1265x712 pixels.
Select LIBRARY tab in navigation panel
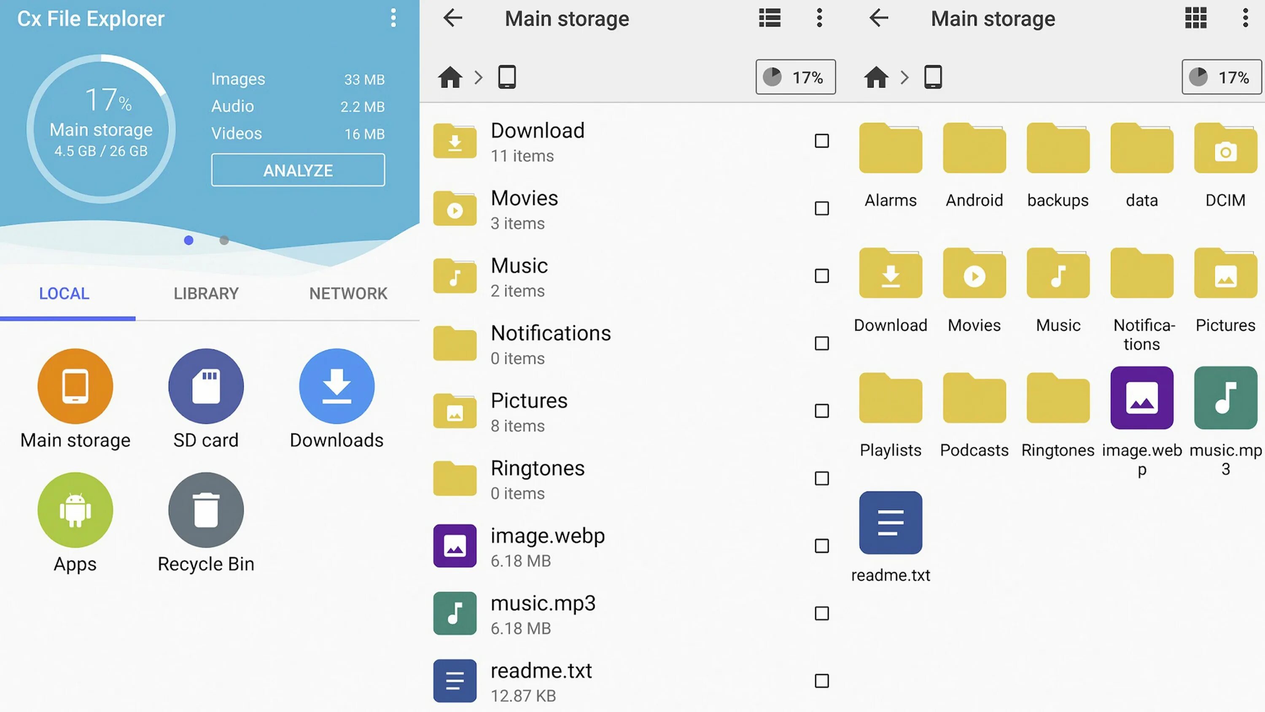[x=206, y=293]
